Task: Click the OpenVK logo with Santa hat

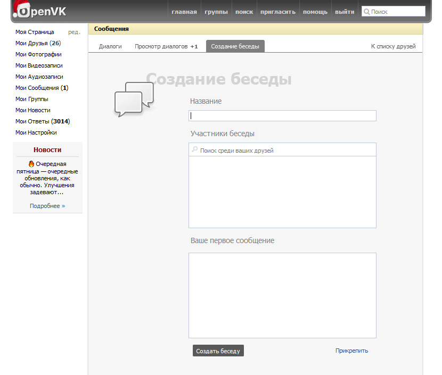Action: pos(39,11)
